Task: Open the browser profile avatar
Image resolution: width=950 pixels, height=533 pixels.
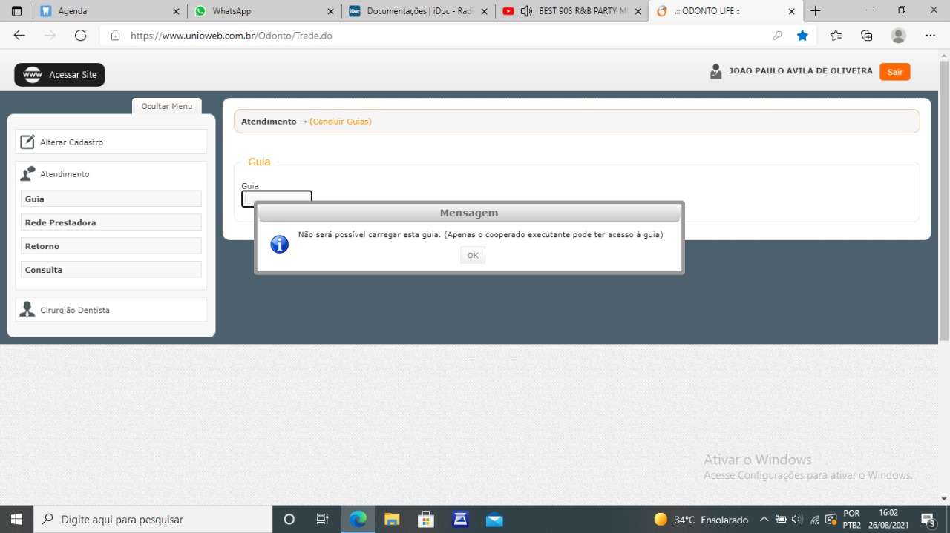Action: [899, 36]
